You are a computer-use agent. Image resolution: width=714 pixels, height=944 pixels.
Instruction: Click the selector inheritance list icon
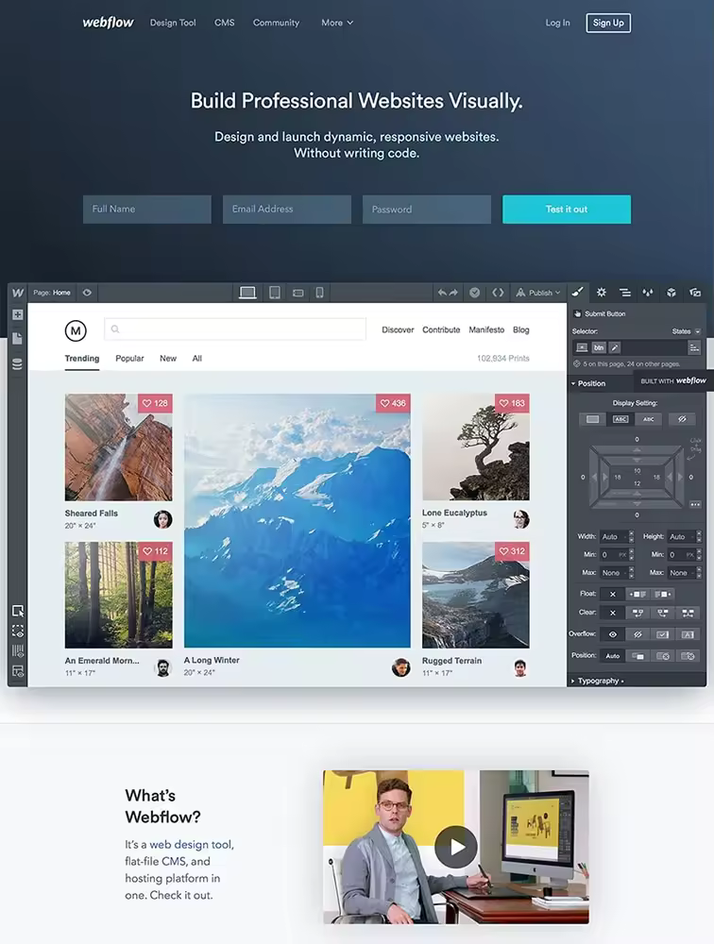(x=694, y=347)
